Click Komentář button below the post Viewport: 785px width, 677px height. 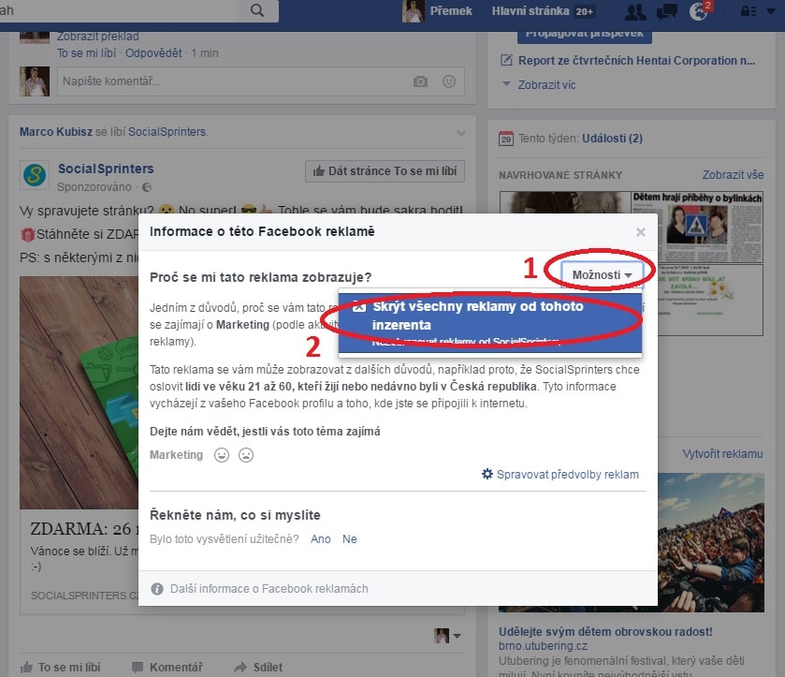pyautogui.click(x=167, y=668)
